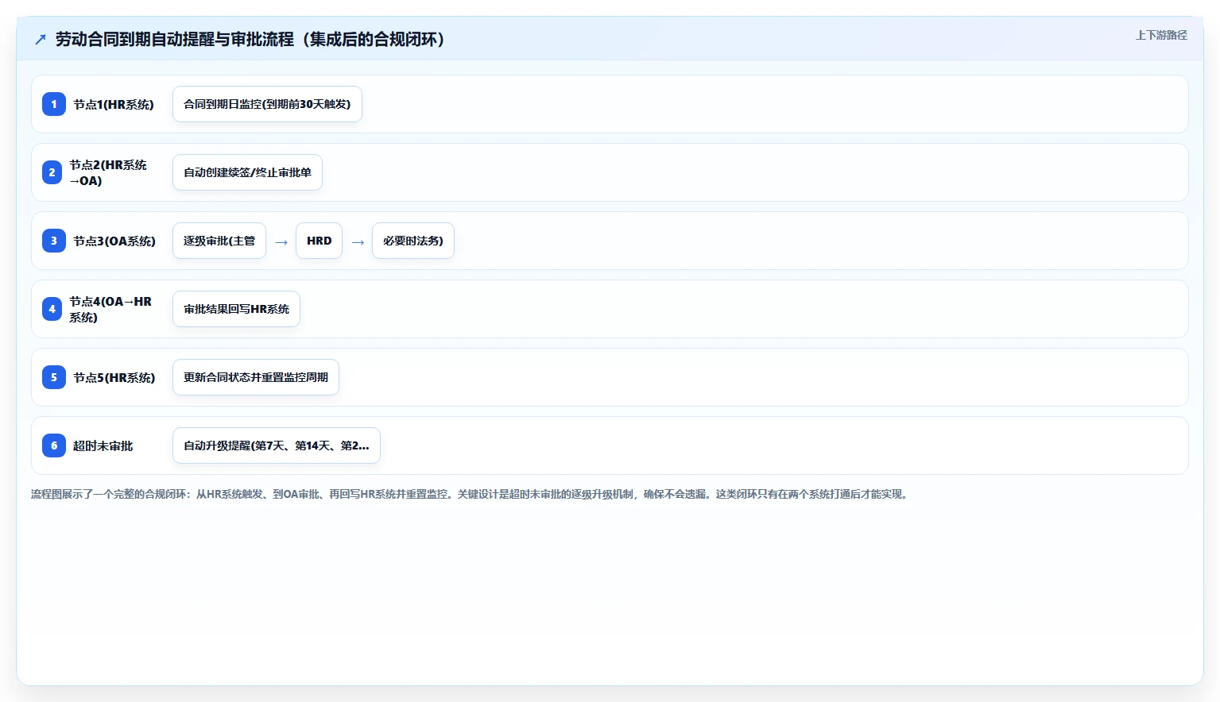Click the 自动创建续签/终止审批单 chip
This screenshot has width=1220, height=702.
click(247, 172)
